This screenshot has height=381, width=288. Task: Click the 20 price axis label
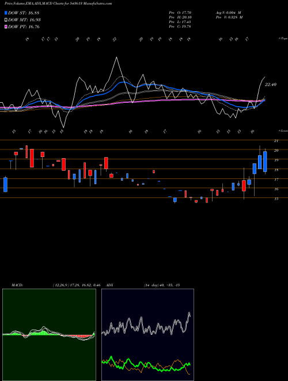tap(276, 151)
